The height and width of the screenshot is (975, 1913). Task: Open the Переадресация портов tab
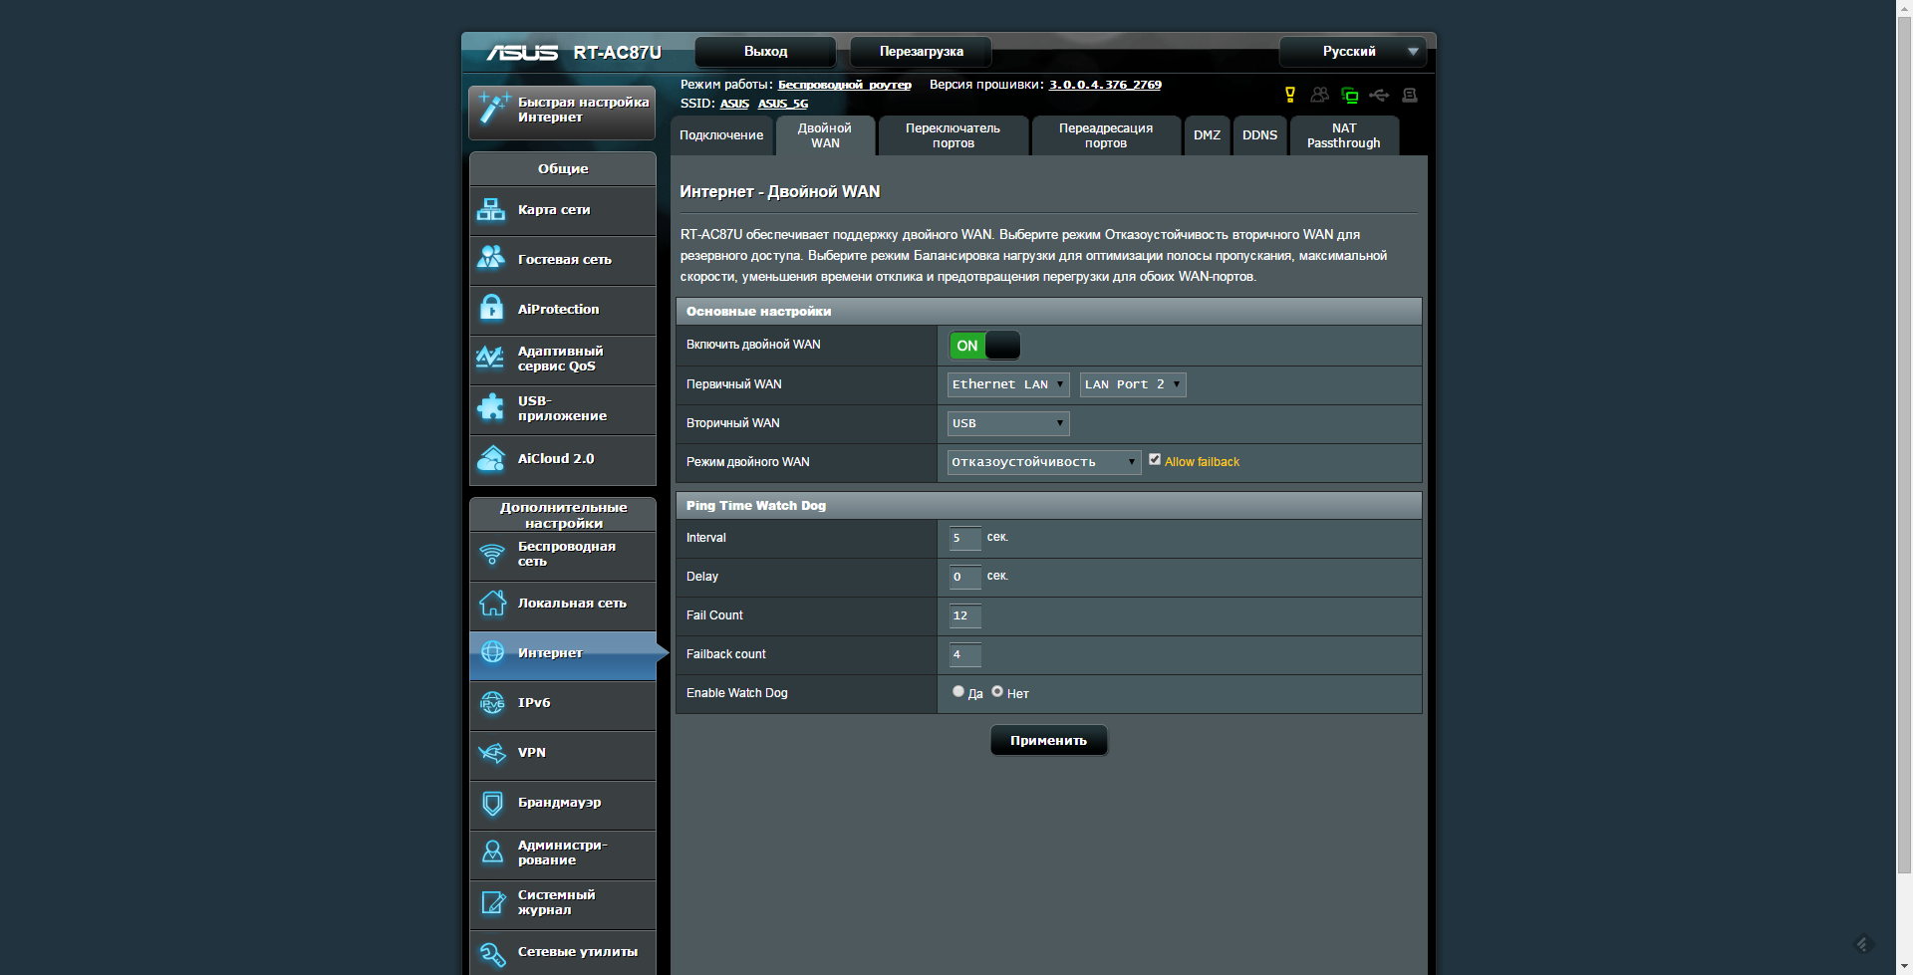[x=1106, y=135]
